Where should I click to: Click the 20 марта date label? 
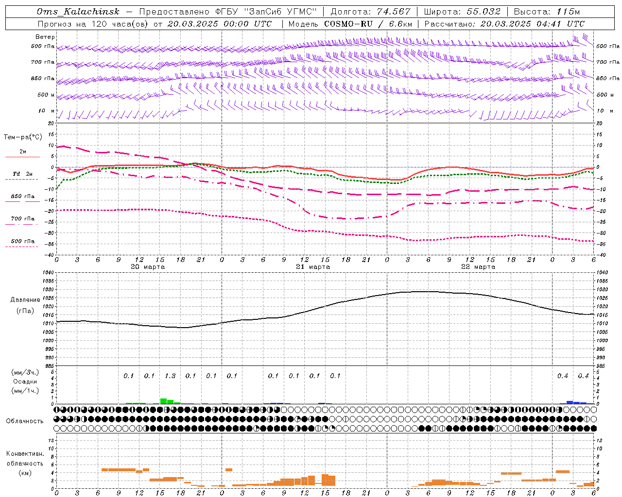pyautogui.click(x=148, y=267)
